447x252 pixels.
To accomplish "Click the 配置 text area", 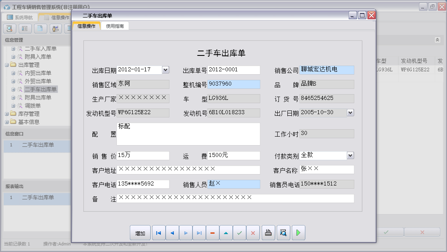I will (188, 134).
